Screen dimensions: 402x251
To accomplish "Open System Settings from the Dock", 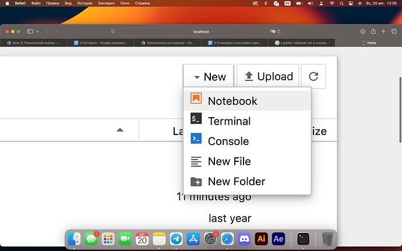I will point(210,239).
